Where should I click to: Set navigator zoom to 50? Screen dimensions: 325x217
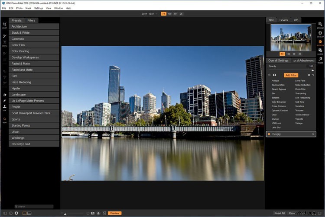coord(294,54)
